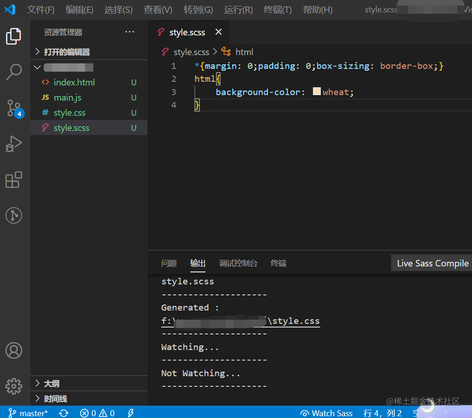Open the Extensions view
472x418 pixels.
coord(14,180)
